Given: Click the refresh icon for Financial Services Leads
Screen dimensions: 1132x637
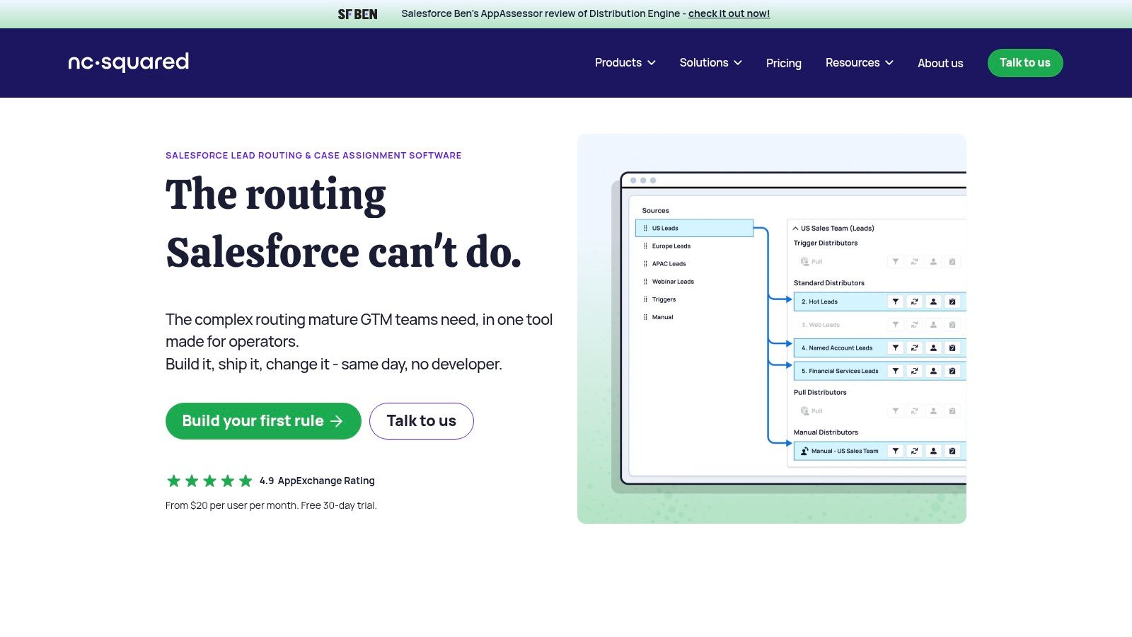Looking at the screenshot, I should [x=915, y=371].
